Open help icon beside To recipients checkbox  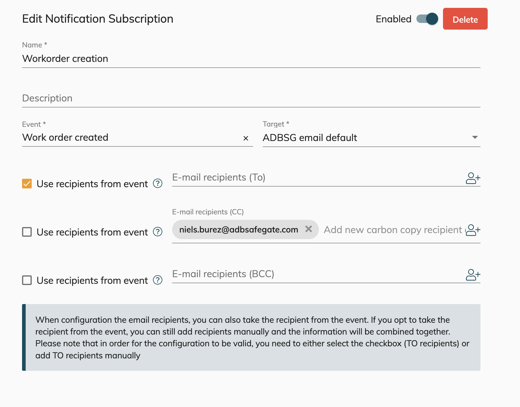pyautogui.click(x=158, y=184)
